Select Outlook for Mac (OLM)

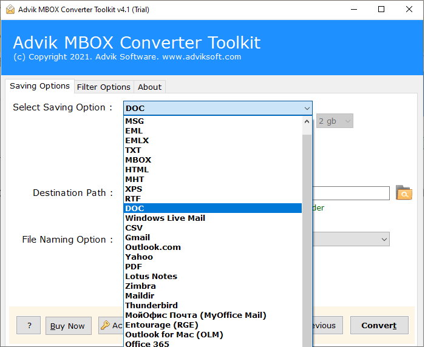click(212, 334)
